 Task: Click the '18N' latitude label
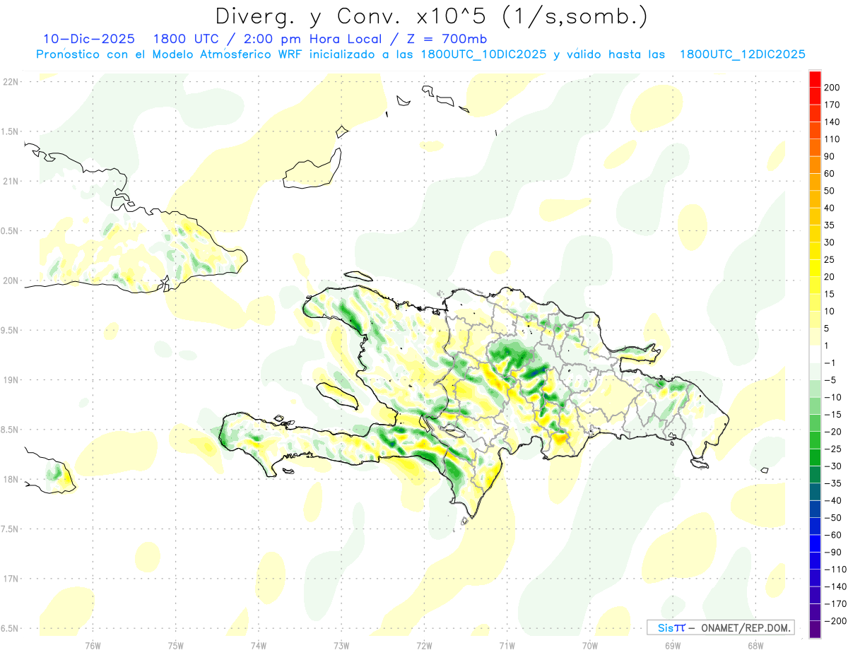click(x=10, y=479)
